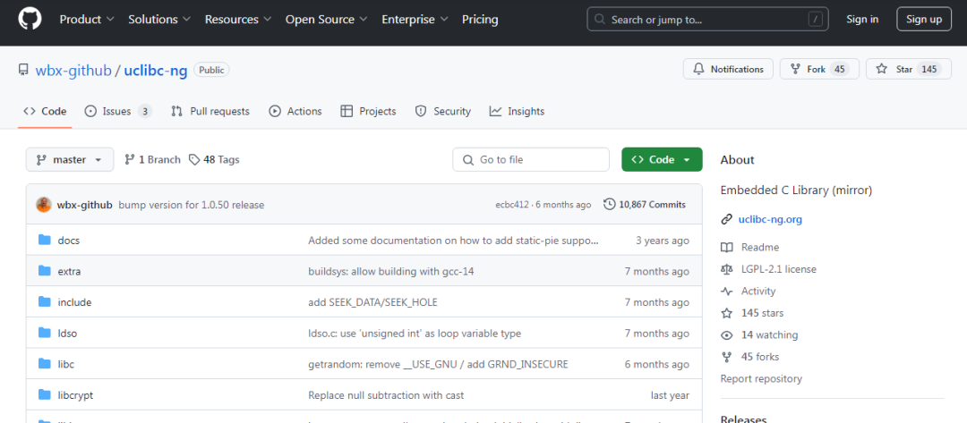The height and width of the screenshot is (423, 967).
Task: Open the green Code dropdown button
Action: click(662, 159)
